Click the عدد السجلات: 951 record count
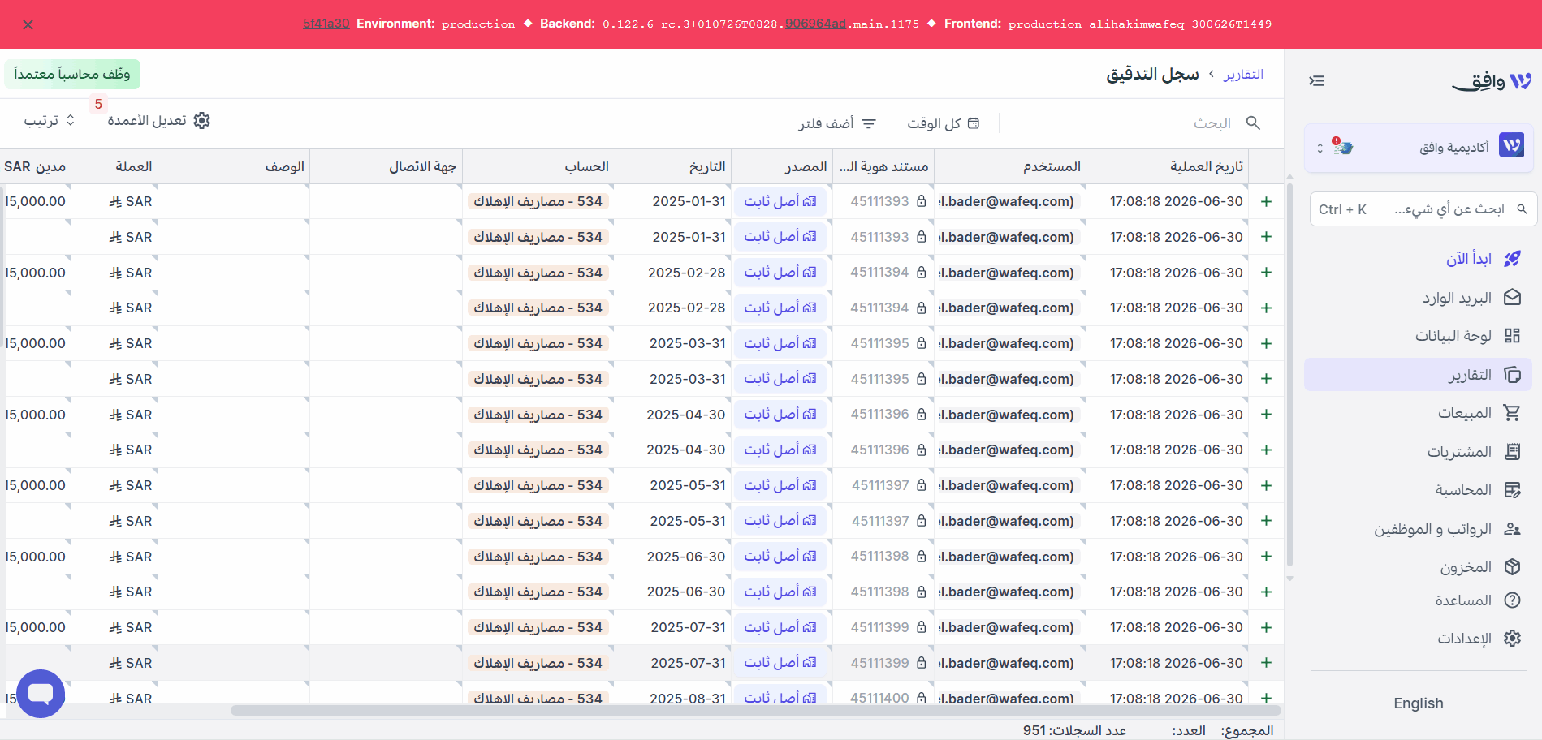Viewport: 1542px width, 740px height. coord(1074,730)
